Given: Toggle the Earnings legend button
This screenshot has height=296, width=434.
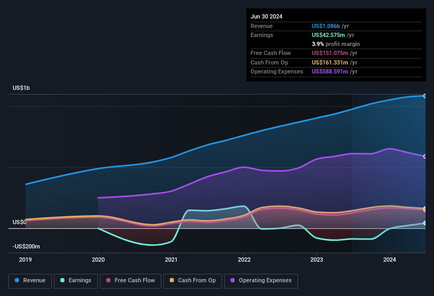Looking at the screenshot, I should [76, 281].
